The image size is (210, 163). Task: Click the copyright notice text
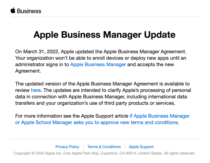[104, 153]
